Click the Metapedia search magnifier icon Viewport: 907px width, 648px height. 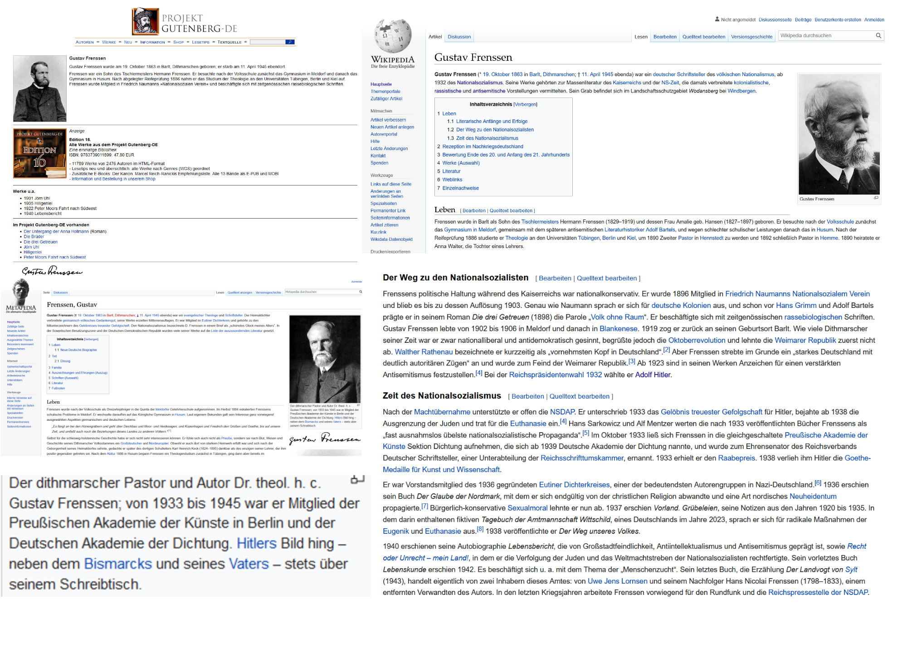click(x=361, y=292)
